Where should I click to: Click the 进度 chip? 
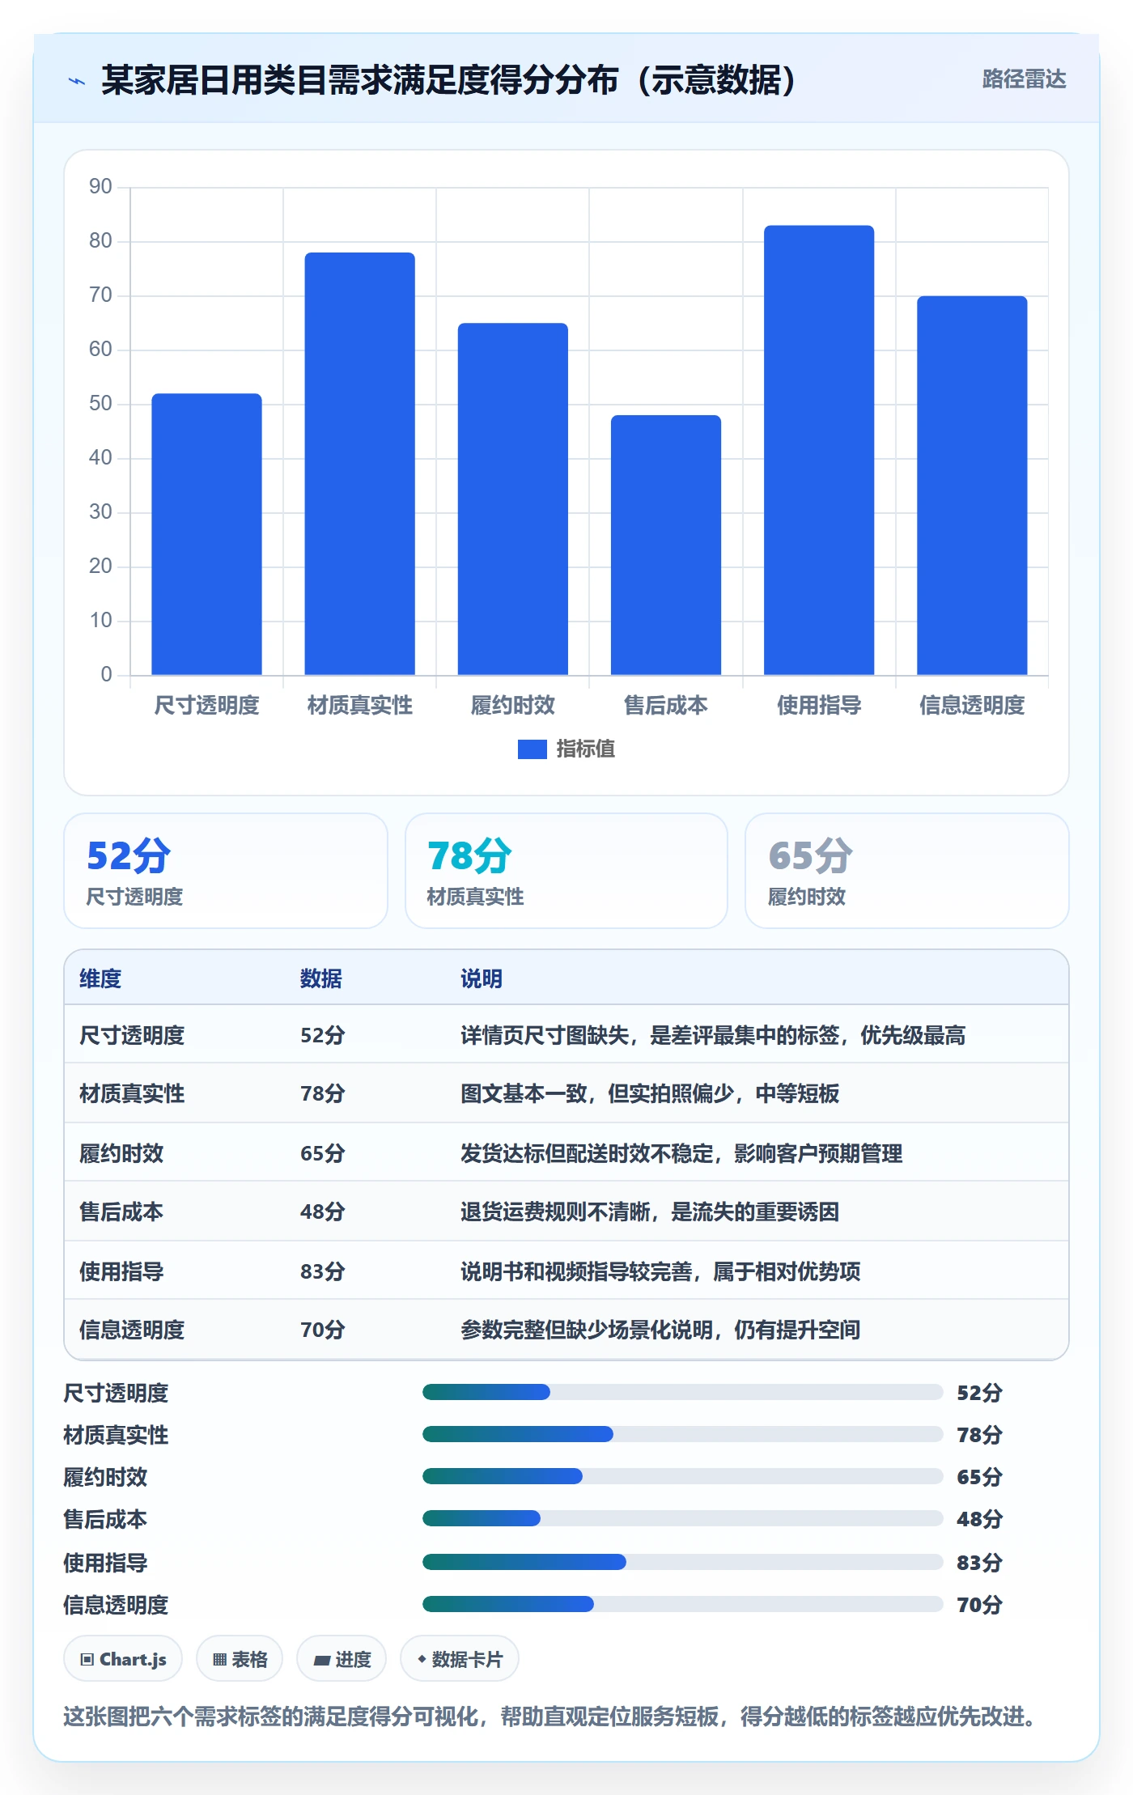click(x=342, y=1659)
